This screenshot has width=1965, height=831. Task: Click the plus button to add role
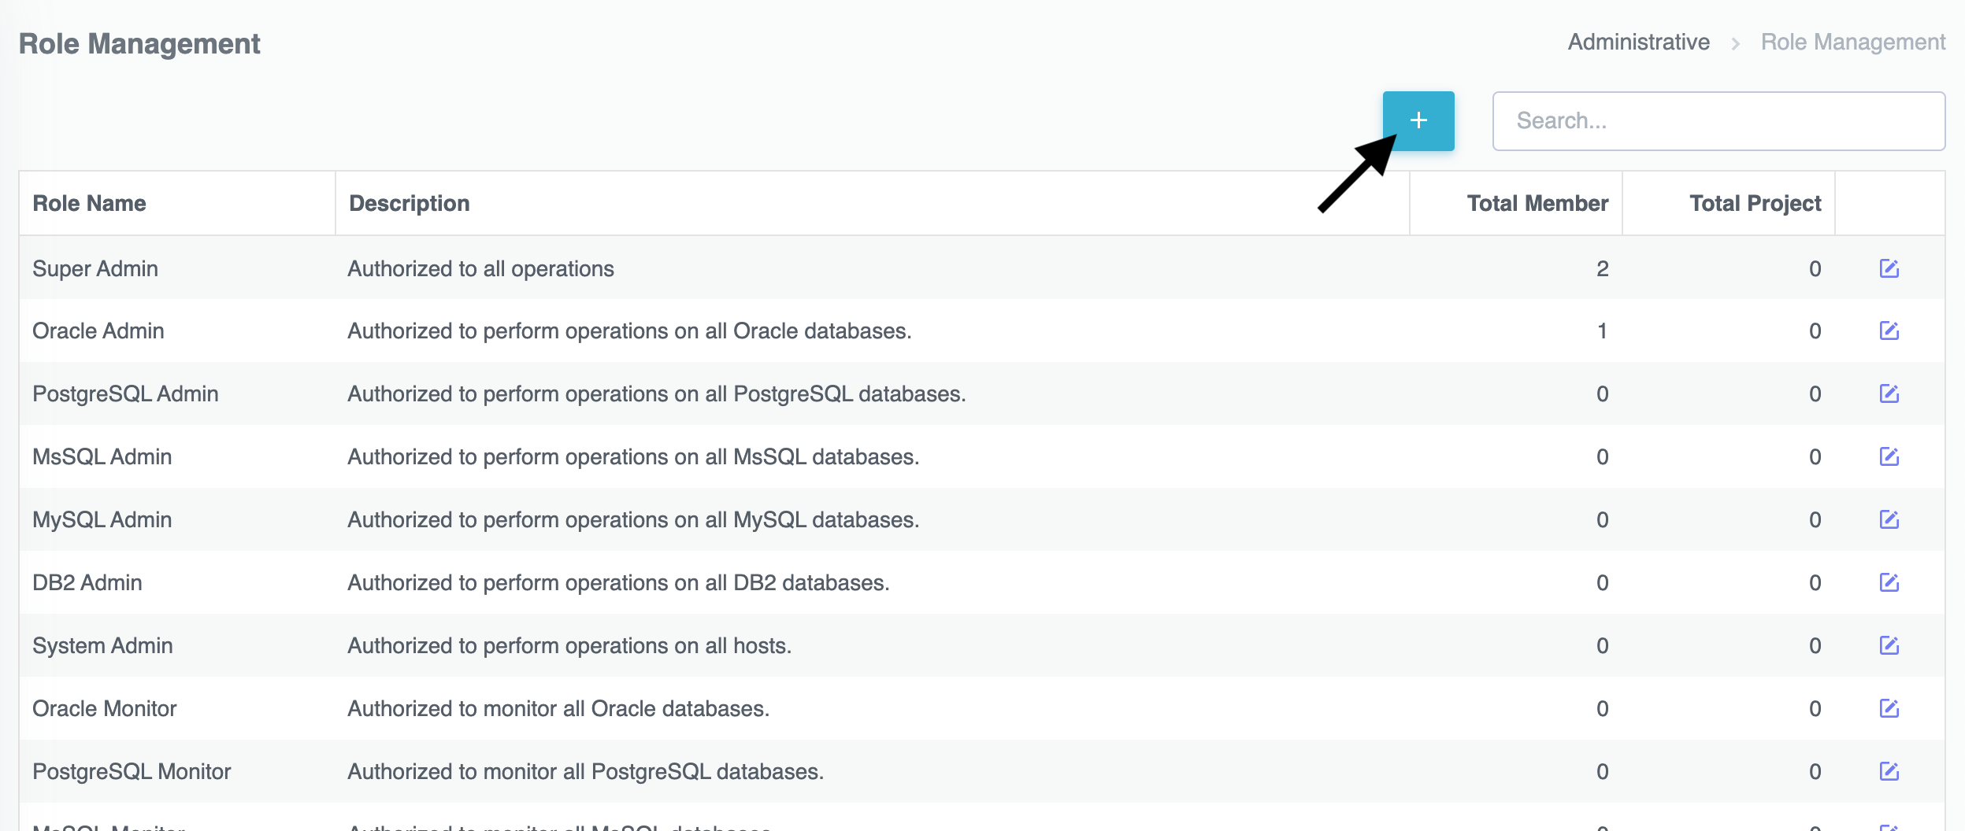[1418, 120]
